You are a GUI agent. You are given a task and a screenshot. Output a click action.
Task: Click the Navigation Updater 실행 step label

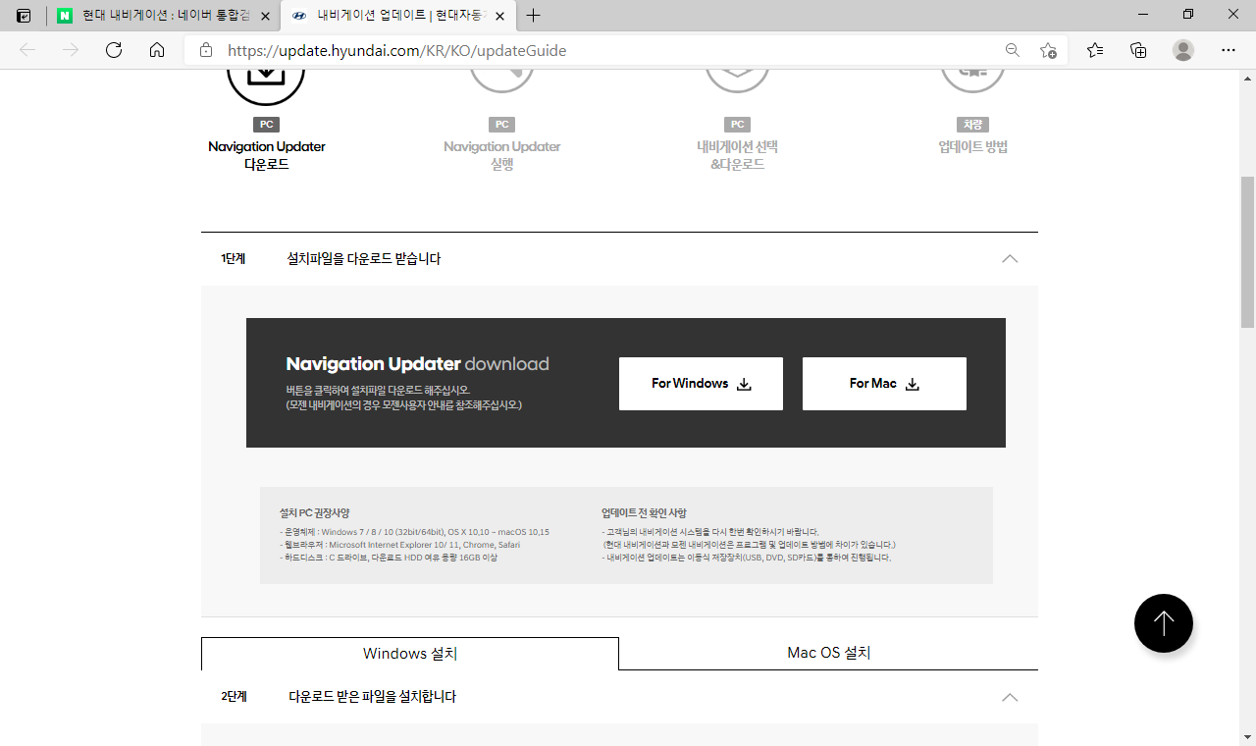501,155
